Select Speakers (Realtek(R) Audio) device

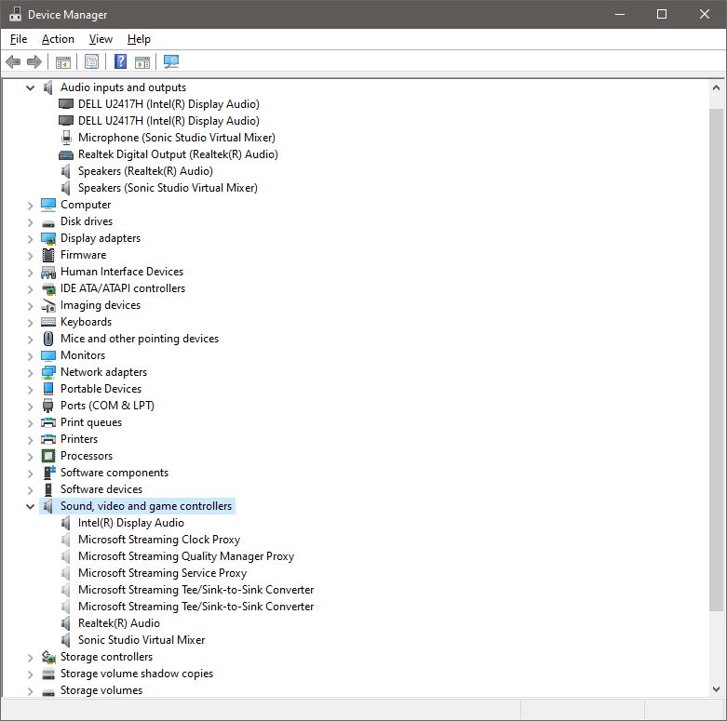[x=145, y=171]
